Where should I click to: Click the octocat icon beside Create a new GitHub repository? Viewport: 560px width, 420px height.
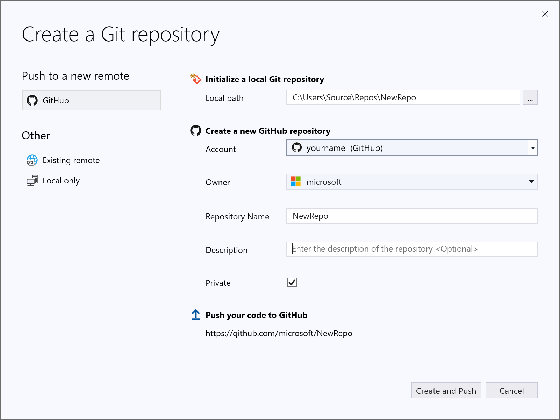pyautogui.click(x=196, y=131)
